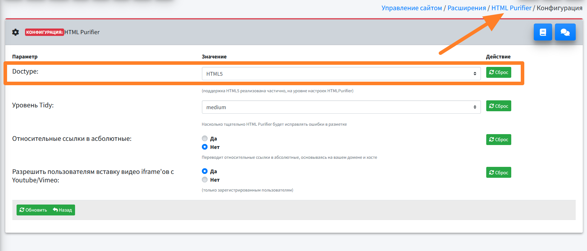This screenshot has height=251, width=587.
Task: Click the Youtube/Vimeo iframe permission label
Action: 93,176
